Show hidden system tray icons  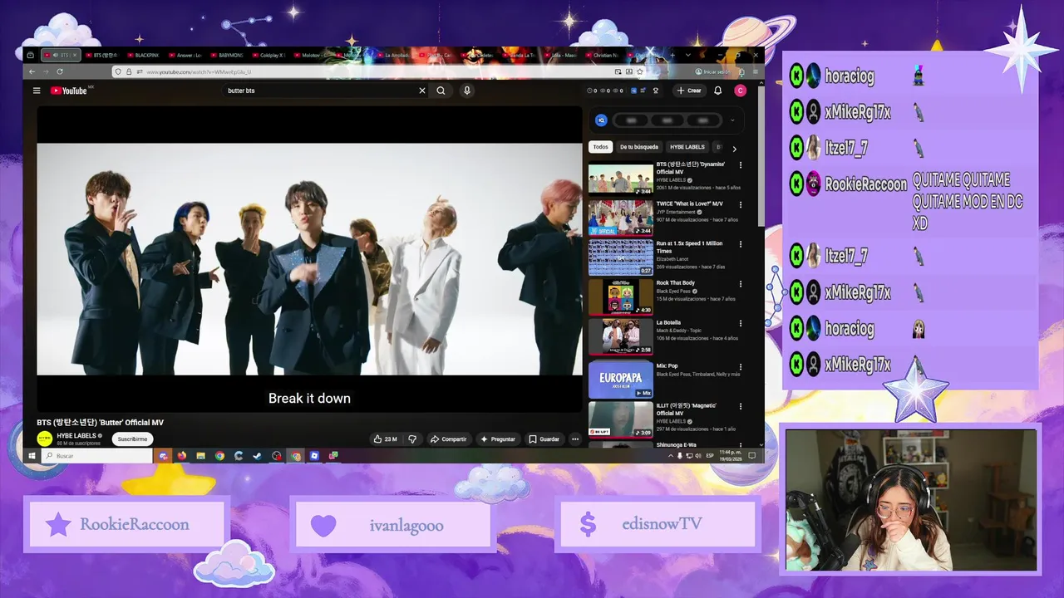coord(671,456)
